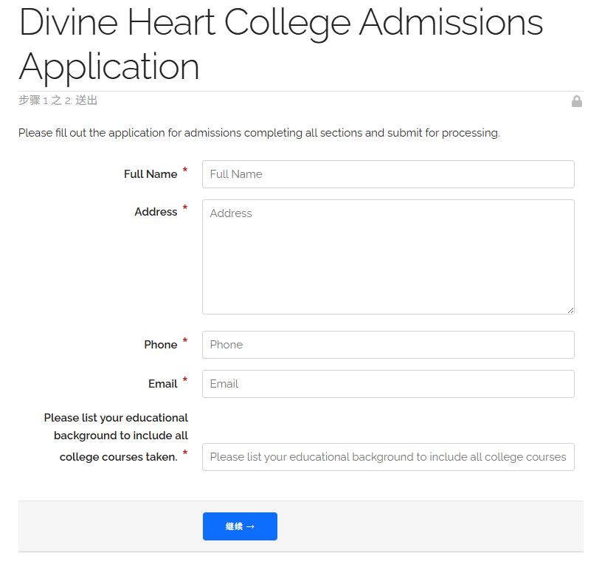This screenshot has height=567, width=602.
Task: Click inside the Phone input field
Action: (388, 345)
